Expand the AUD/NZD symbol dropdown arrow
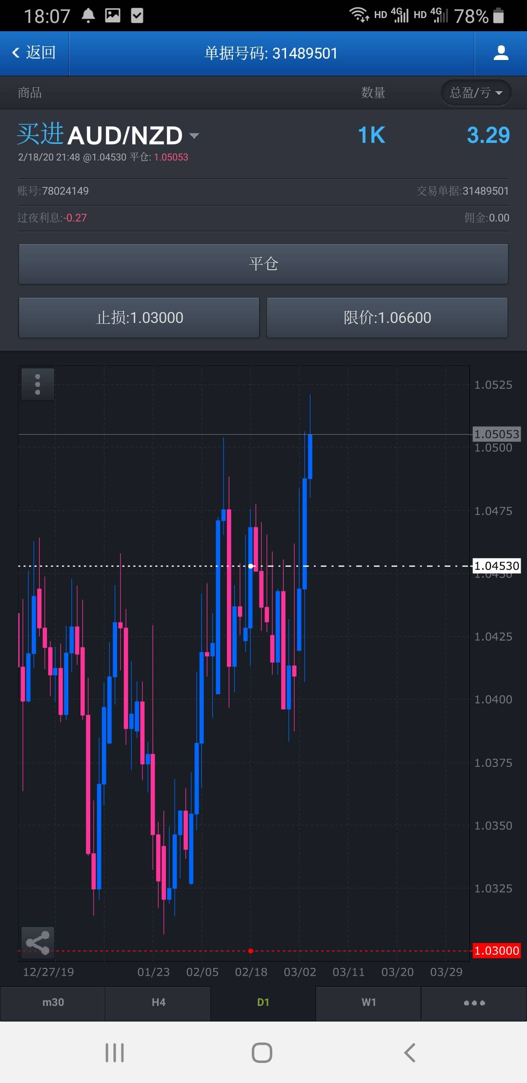527x1083 pixels. coord(194,136)
